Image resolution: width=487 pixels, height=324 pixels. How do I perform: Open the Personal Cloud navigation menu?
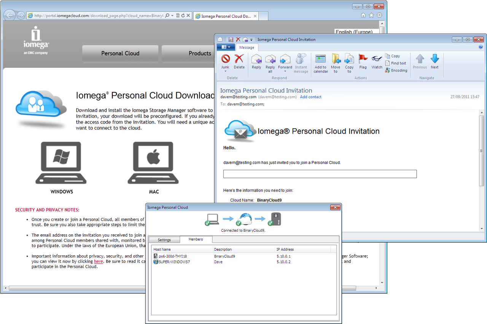point(120,54)
